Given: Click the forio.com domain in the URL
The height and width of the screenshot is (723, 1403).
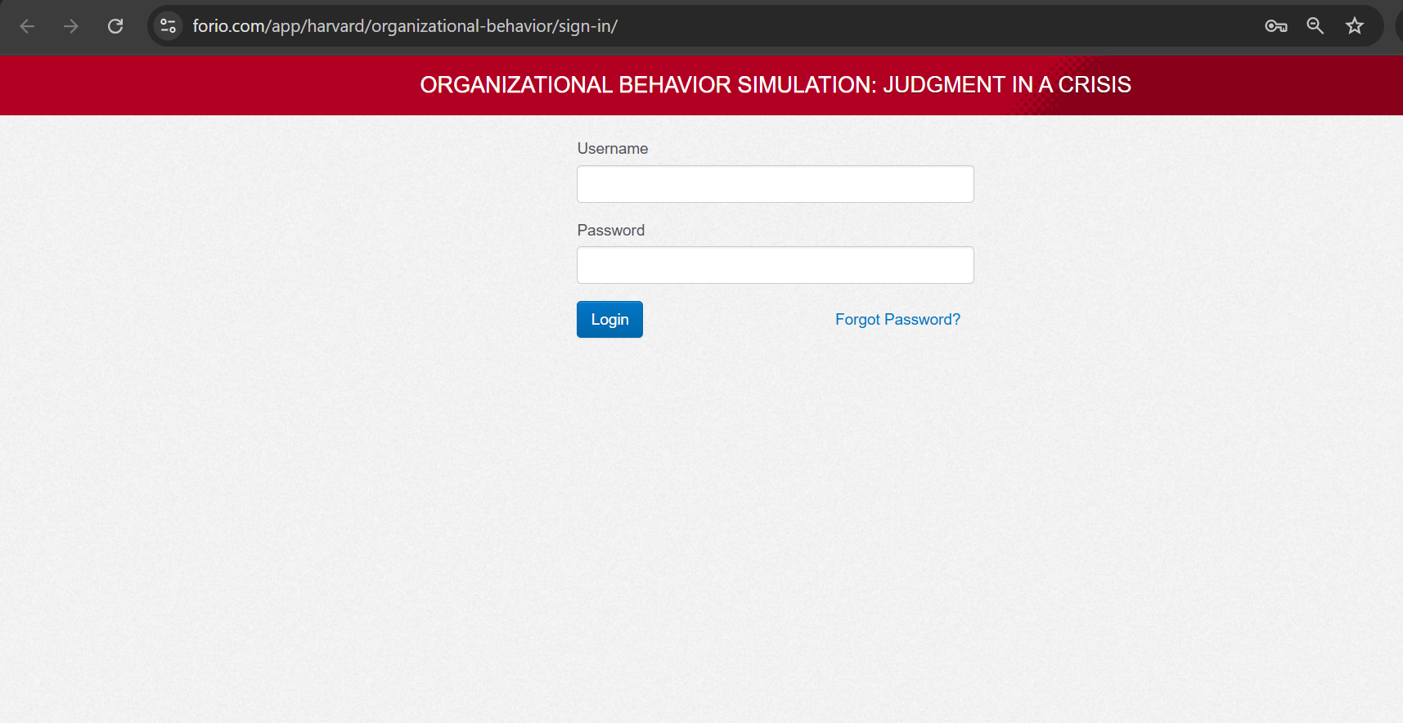Looking at the screenshot, I should 228,26.
